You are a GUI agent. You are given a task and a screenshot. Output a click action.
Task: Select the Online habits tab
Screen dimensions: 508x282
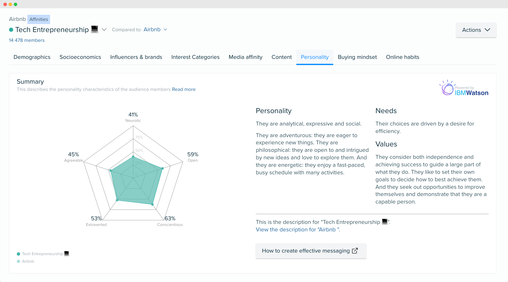(x=402, y=57)
